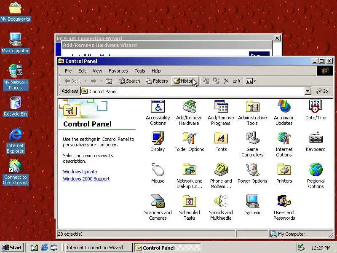Open Administrative Tools folder
This screenshot has height=253, width=337.
click(x=252, y=113)
